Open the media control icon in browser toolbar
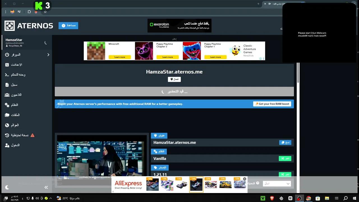This screenshot has height=202, width=359. [19, 12]
